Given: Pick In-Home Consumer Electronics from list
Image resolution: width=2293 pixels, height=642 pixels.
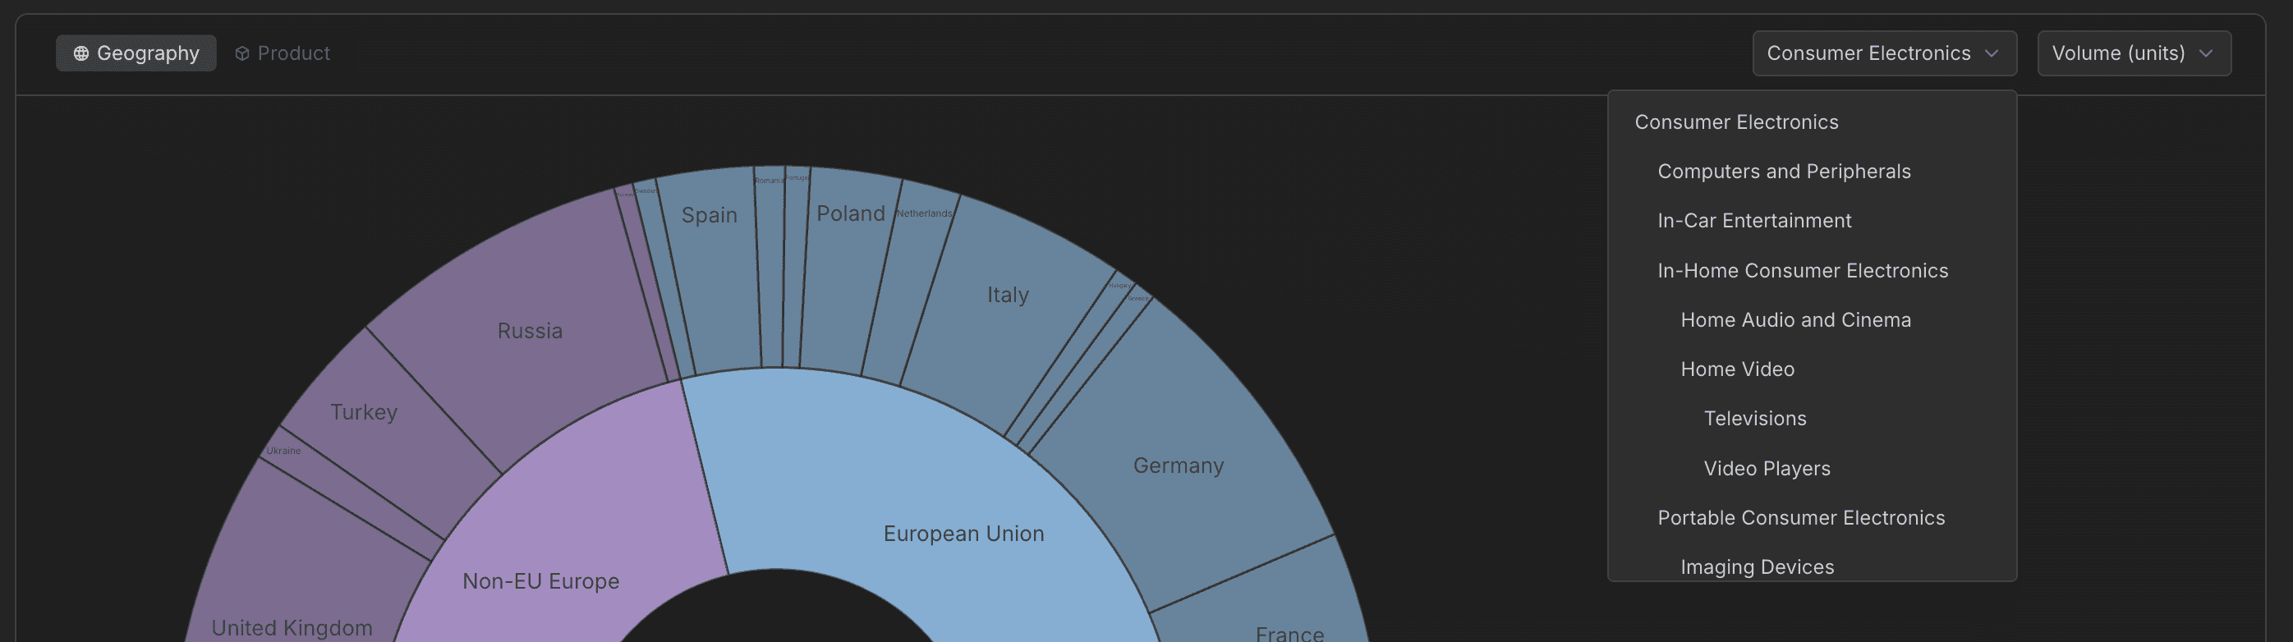Looking at the screenshot, I should [x=1812, y=270].
